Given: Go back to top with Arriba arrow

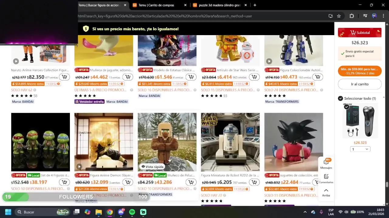Looking at the screenshot, I should [326, 192].
